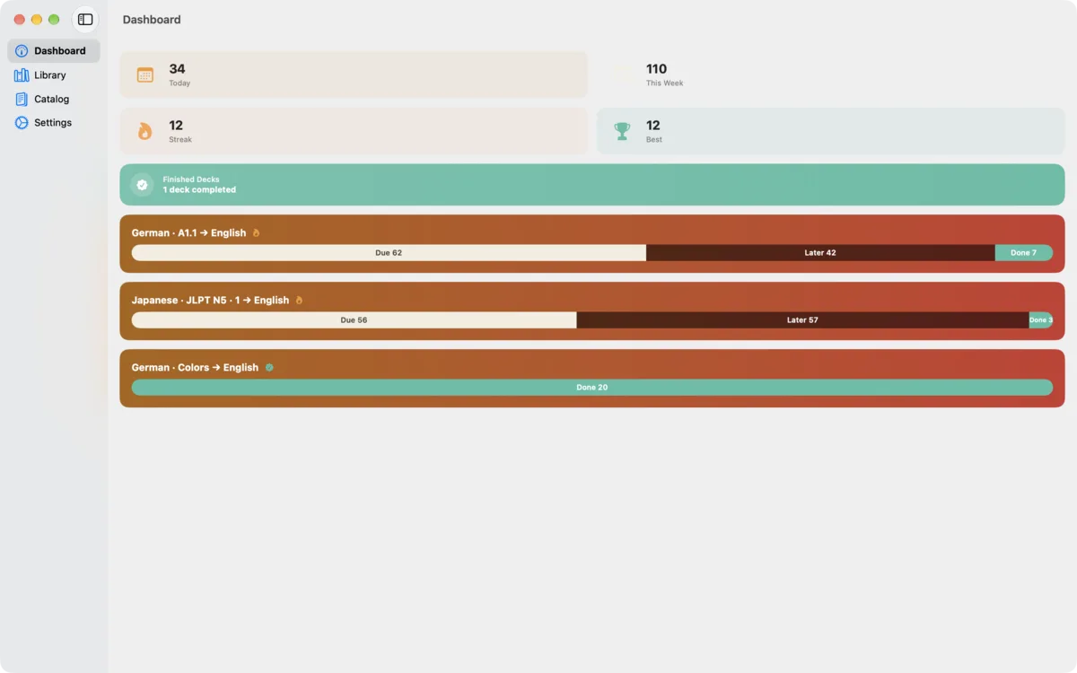Click the Library books icon

[22, 75]
